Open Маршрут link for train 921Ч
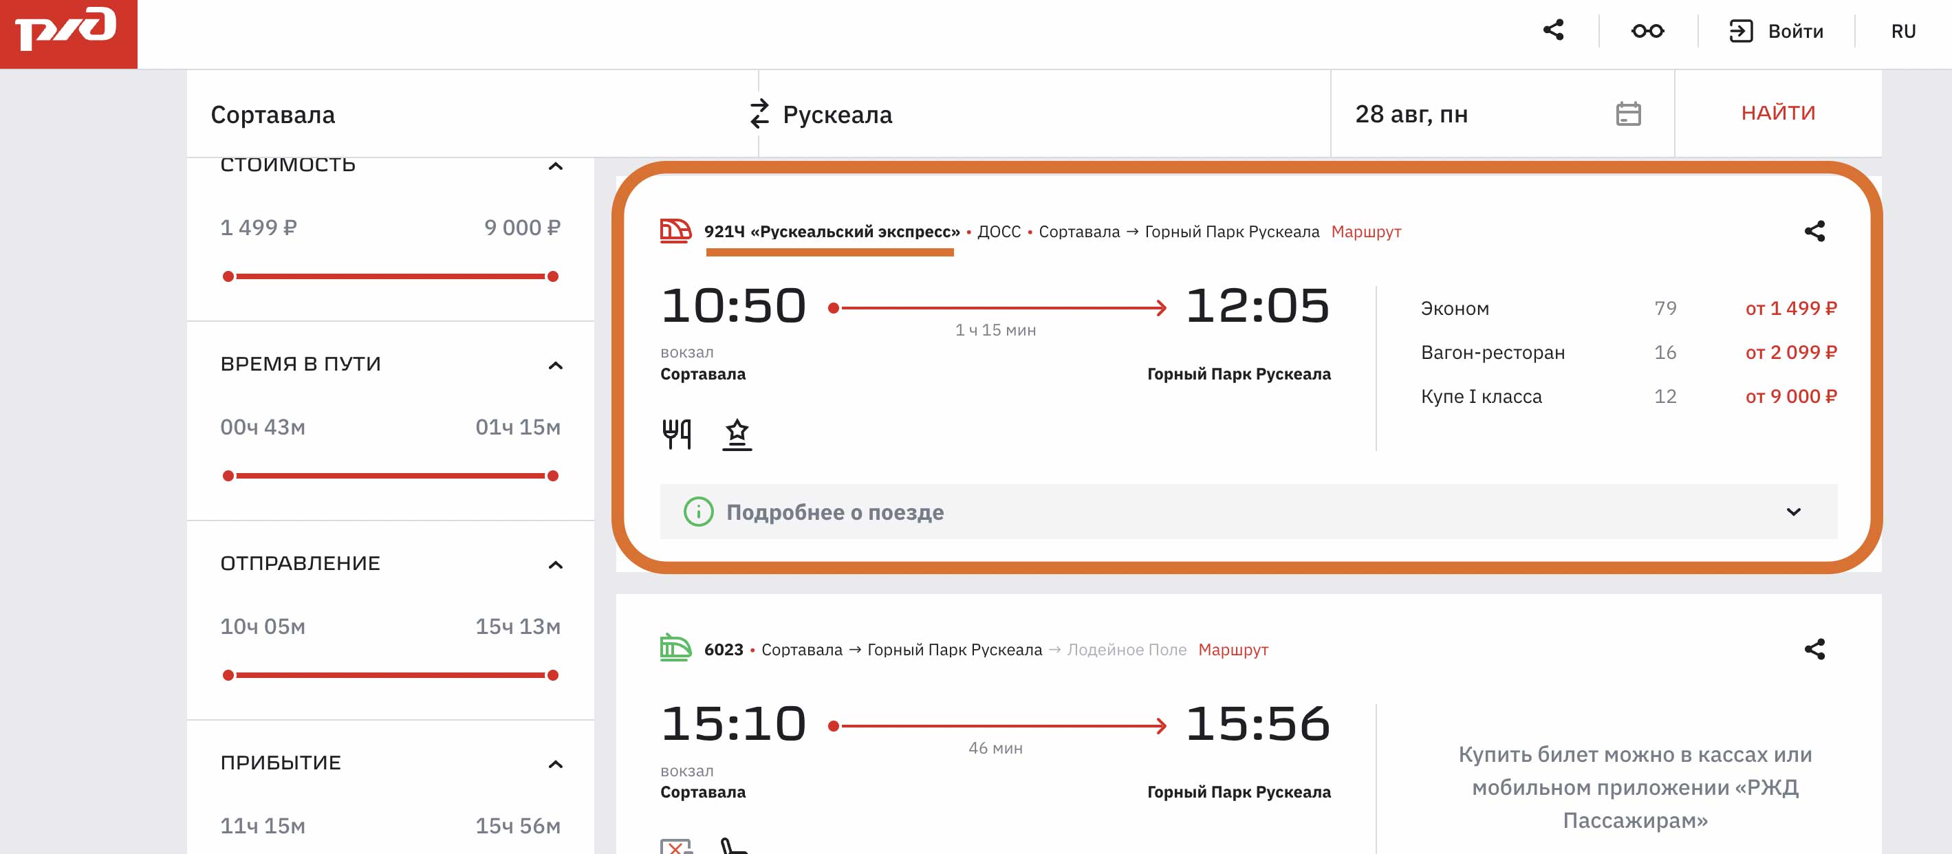 coord(1366,231)
